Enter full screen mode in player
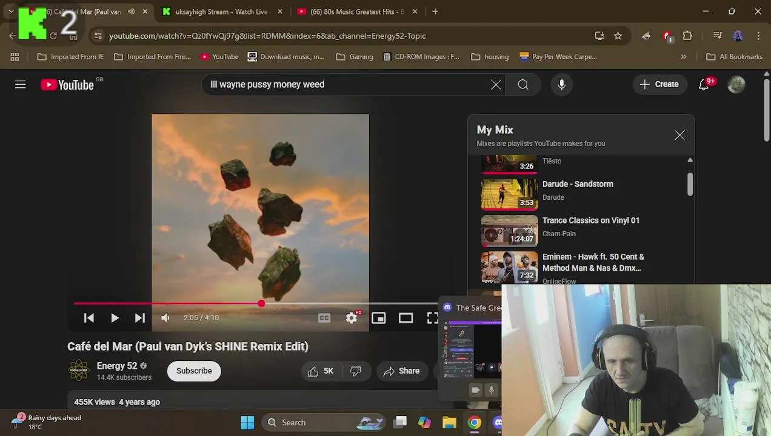 coord(432,318)
